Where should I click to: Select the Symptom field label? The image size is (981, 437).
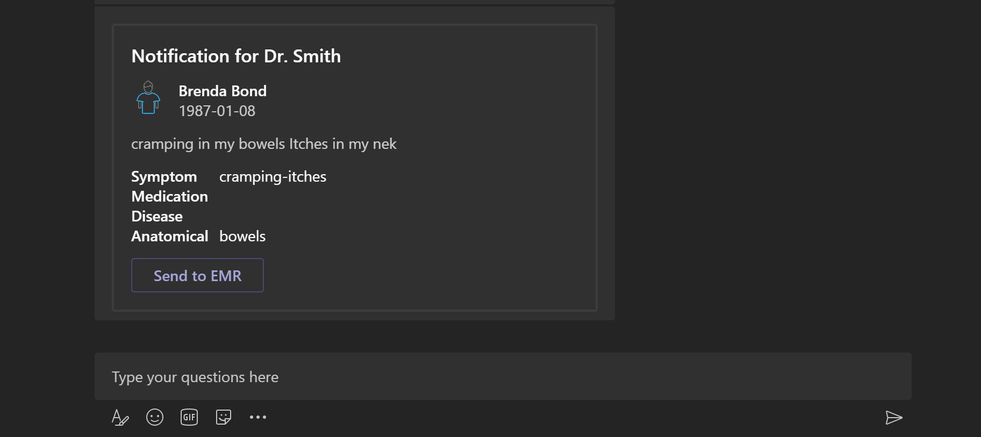[x=164, y=176]
